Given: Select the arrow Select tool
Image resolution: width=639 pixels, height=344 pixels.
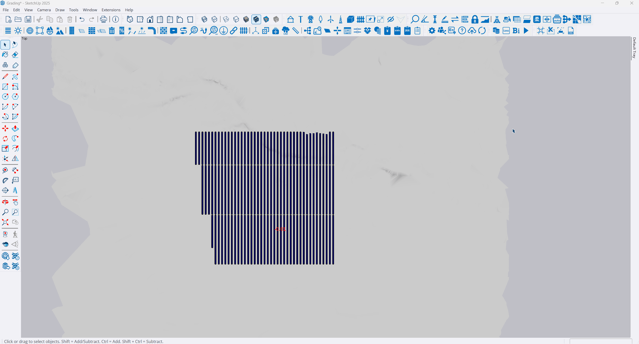Looking at the screenshot, I should click(x=5, y=45).
